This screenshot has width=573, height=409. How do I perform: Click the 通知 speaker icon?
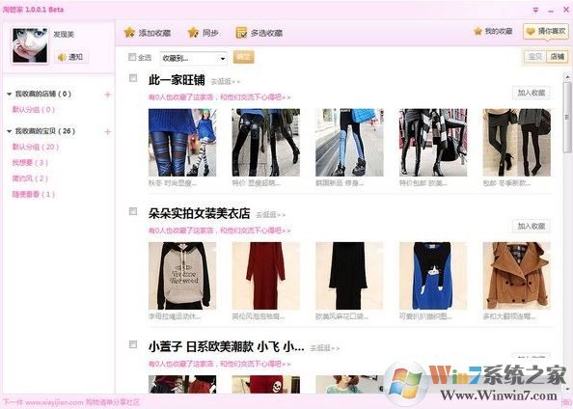tap(62, 57)
